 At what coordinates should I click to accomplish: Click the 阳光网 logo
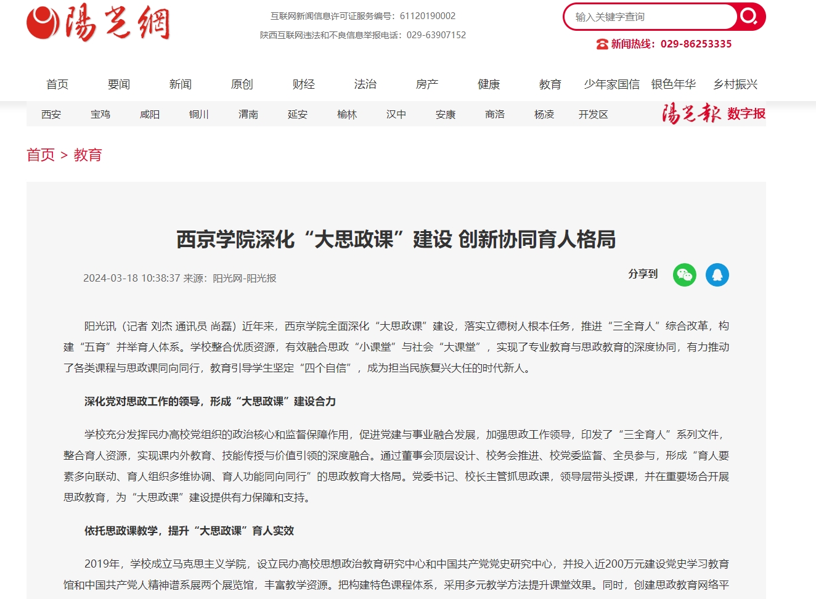point(98,23)
